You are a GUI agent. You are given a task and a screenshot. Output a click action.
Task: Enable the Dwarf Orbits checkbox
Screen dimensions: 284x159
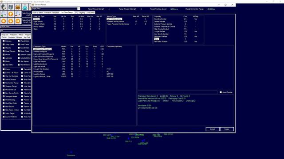pyautogui.click(x=19, y=45)
